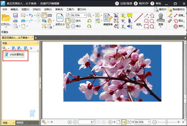The width and height of the screenshot is (187, 126).
Task: Click the Undo arrow icon
Action: [31, 16]
